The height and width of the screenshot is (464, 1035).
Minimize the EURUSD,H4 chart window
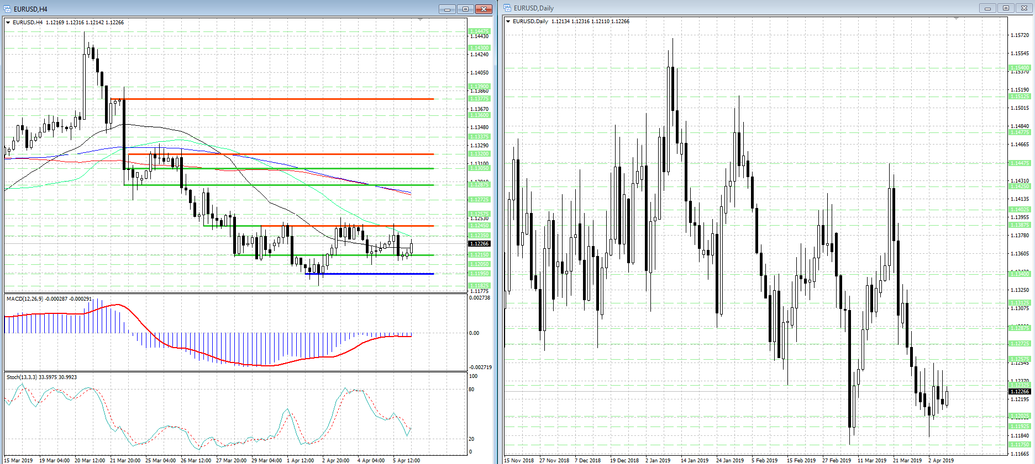pyautogui.click(x=447, y=9)
